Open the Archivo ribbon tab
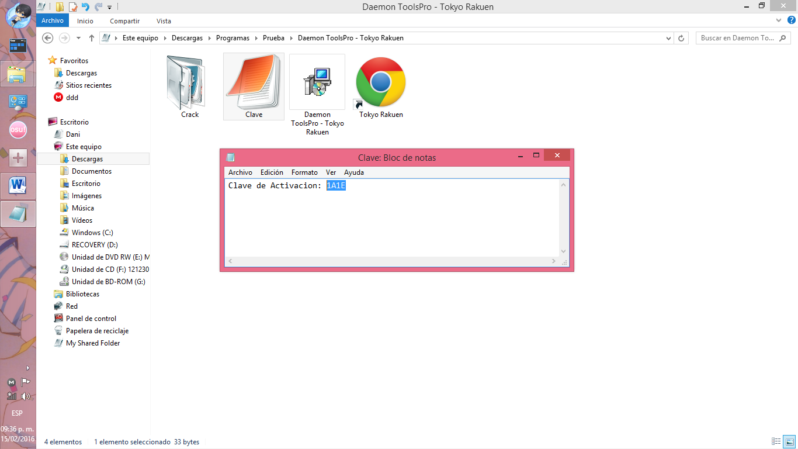 point(53,20)
